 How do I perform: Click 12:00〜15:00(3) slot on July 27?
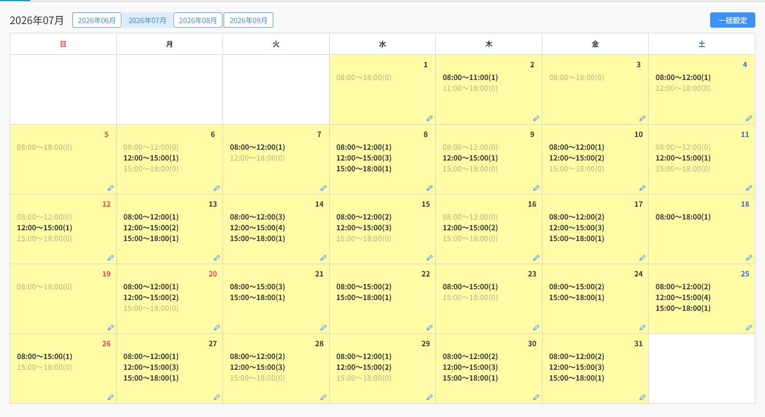151,367
